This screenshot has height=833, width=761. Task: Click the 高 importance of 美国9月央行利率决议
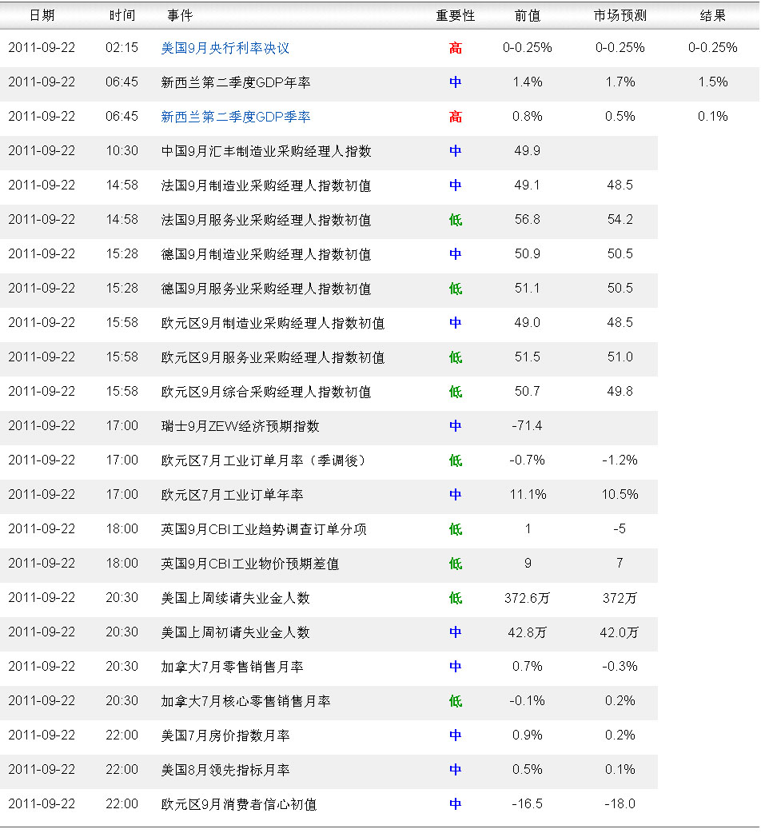click(x=455, y=48)
